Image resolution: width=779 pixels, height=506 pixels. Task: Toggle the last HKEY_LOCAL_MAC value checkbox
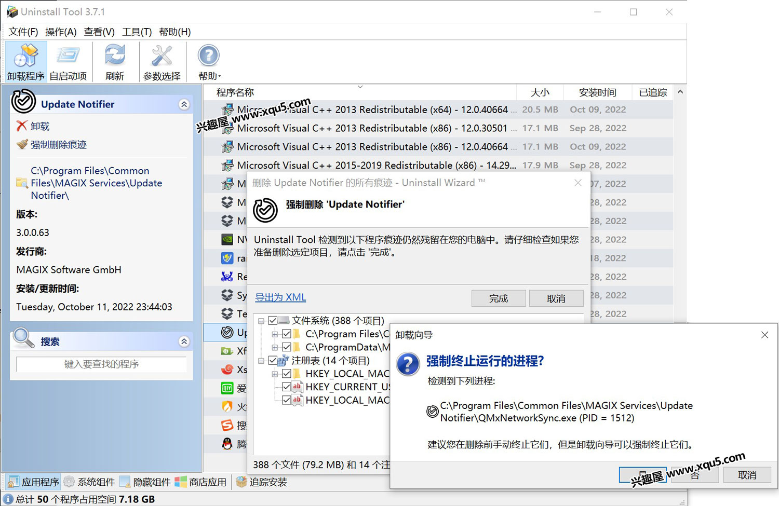286,400
